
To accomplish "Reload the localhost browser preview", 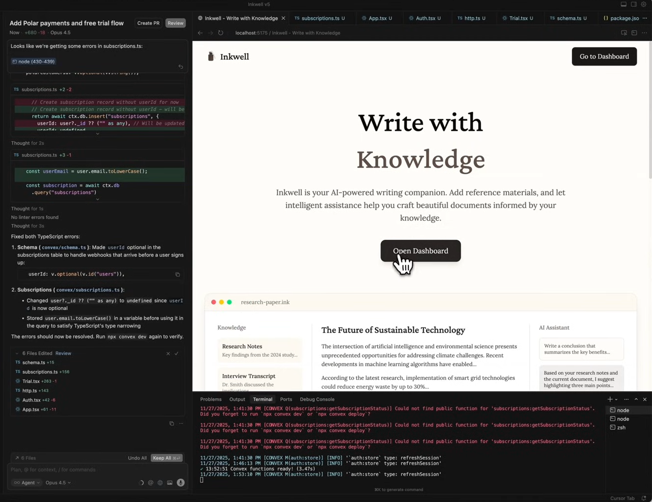I will 221,33.
